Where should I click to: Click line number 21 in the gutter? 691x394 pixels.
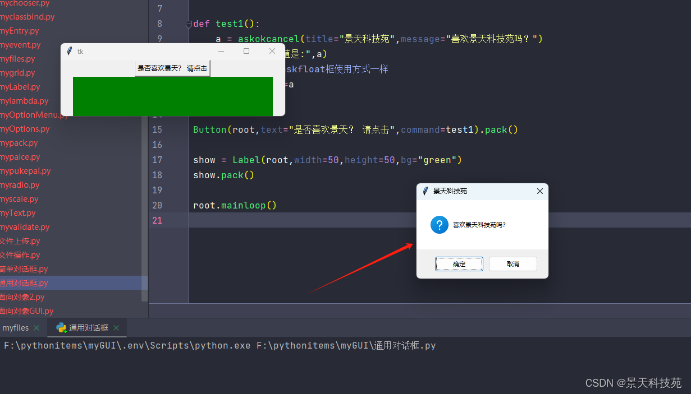click(x=157, y=220)
